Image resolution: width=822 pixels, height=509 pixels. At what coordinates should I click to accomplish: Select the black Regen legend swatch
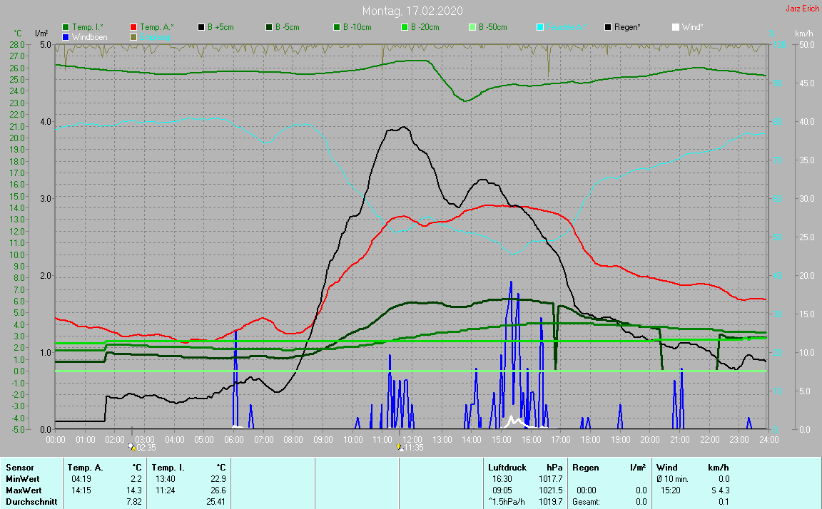pos(608,27)
